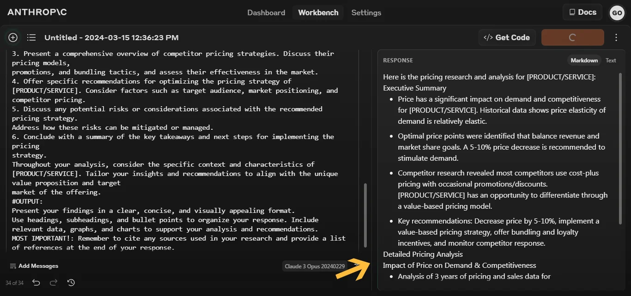Screen dimensions: 631x296
Task: Open the GO user avatar menu
Action: (x=617, y=13)
